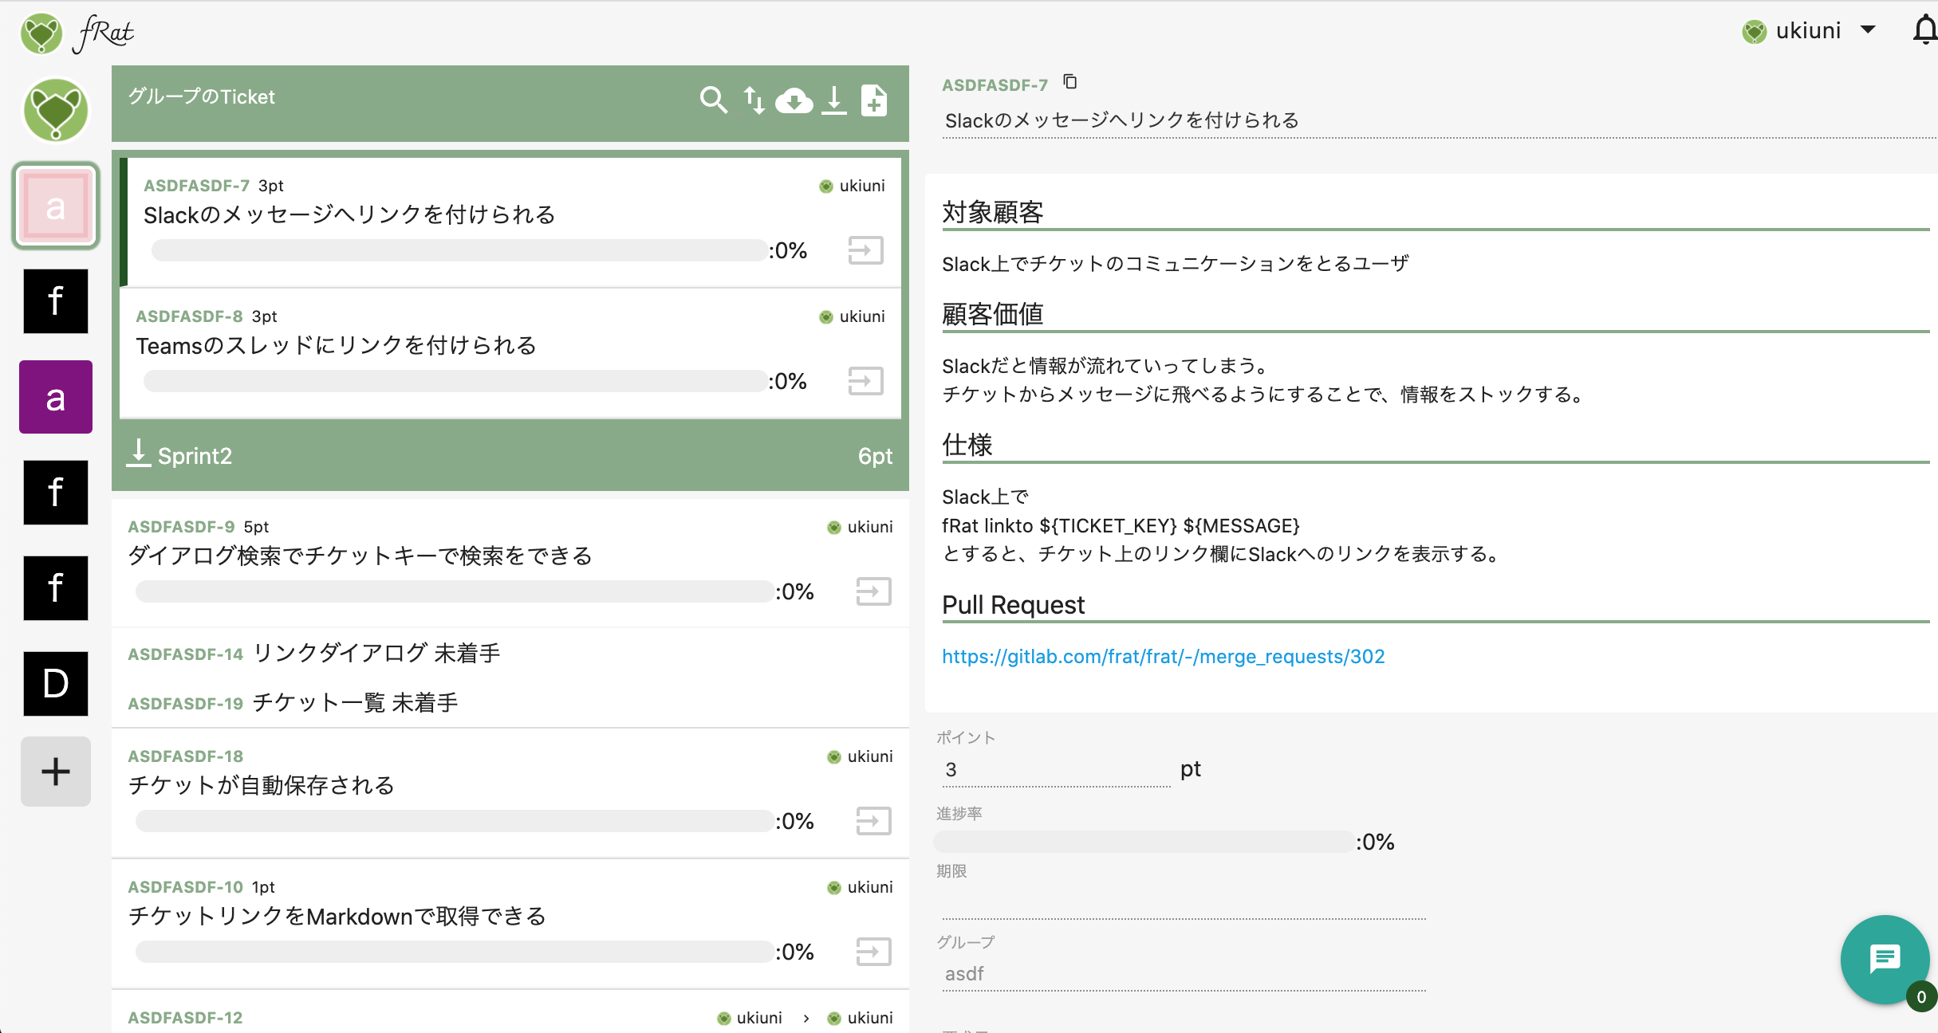This screenshot has width=1938, height=1033.
Task: Select the 'D' group in sidebar
Action: pos(56,683)
